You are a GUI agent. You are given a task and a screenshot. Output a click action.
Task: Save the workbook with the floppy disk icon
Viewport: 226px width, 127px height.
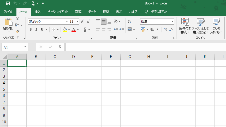pos(8,3)
